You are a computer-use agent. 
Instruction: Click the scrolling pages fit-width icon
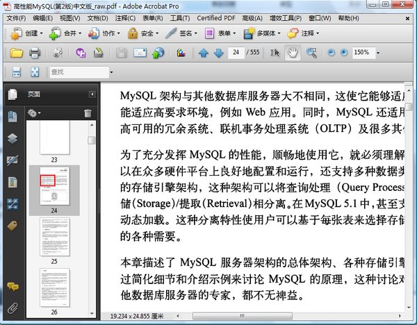(17, 72)
